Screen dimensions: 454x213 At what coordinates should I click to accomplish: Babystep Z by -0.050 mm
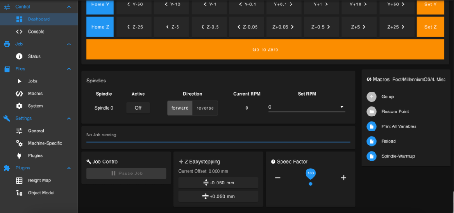click(x=218, y=183)
